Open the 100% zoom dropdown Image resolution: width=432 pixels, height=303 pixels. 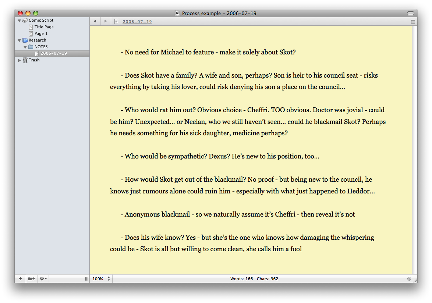coord(101,279)
